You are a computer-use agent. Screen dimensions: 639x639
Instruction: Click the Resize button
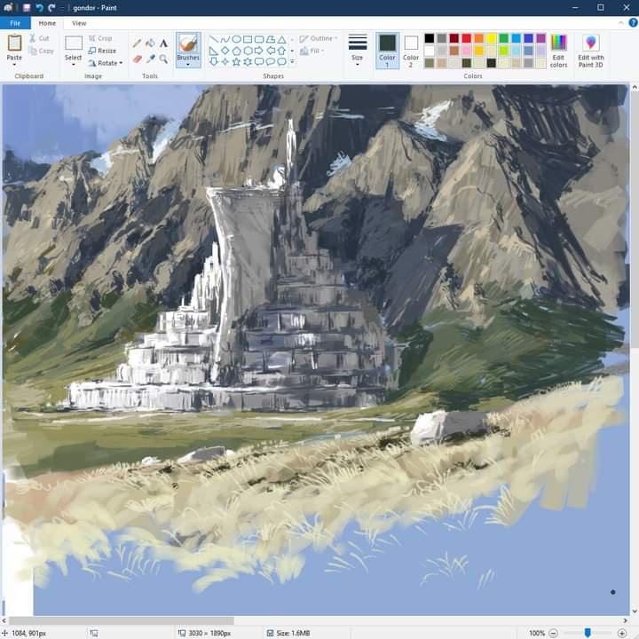point(102,51)
